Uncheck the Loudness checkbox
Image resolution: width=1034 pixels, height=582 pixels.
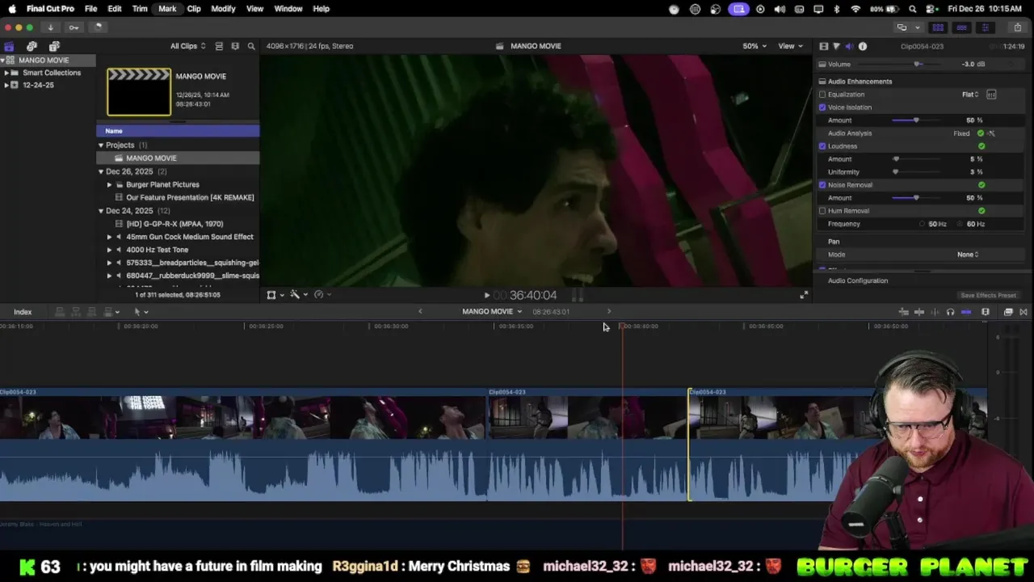pos(822,146)
